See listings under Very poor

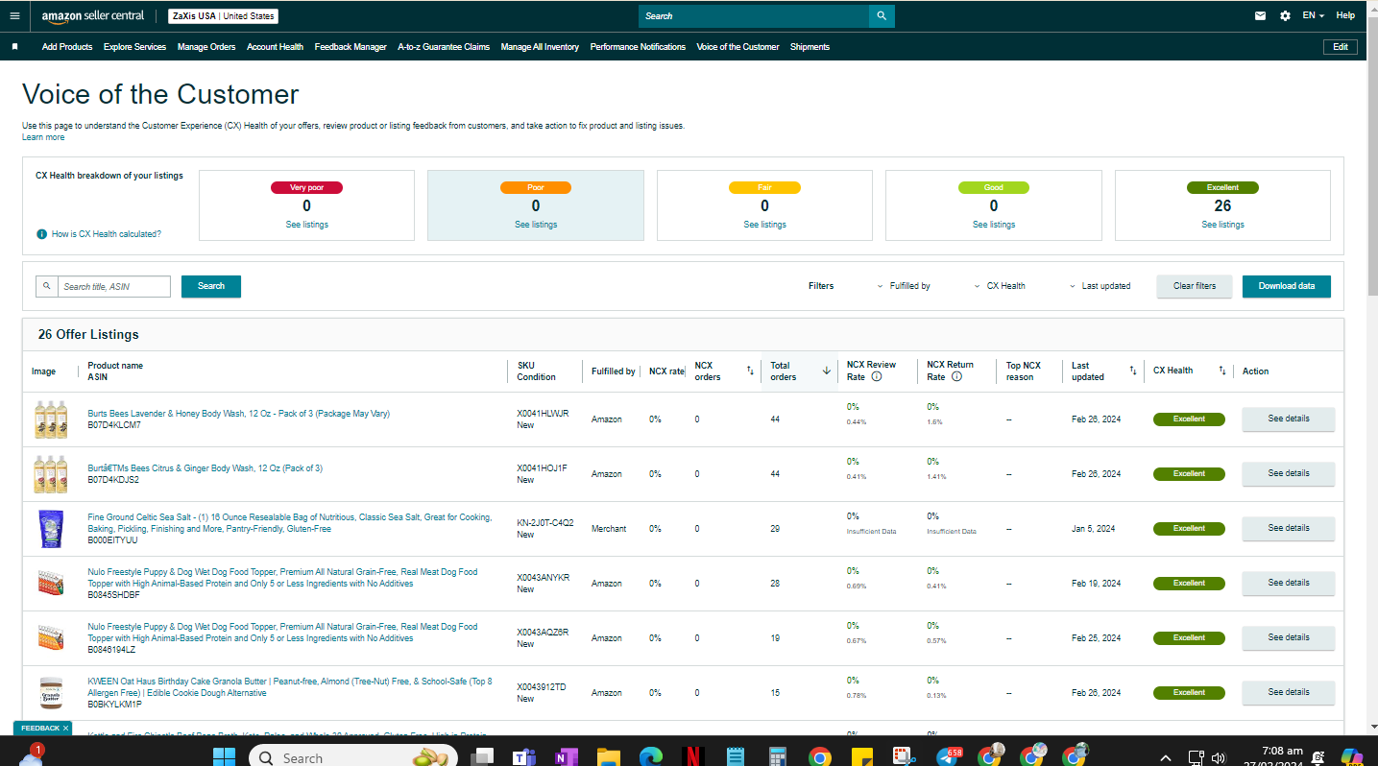click(x=306, y=225)
